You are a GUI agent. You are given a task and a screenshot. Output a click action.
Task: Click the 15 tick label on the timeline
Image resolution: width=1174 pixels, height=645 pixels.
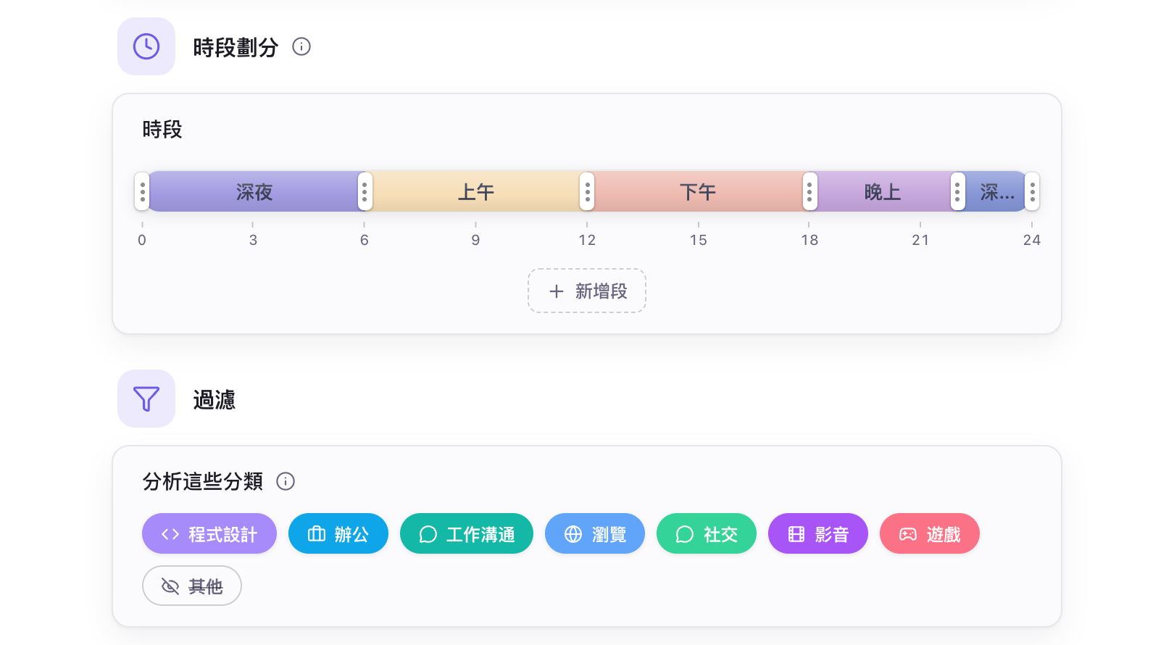tap(699, 240)
